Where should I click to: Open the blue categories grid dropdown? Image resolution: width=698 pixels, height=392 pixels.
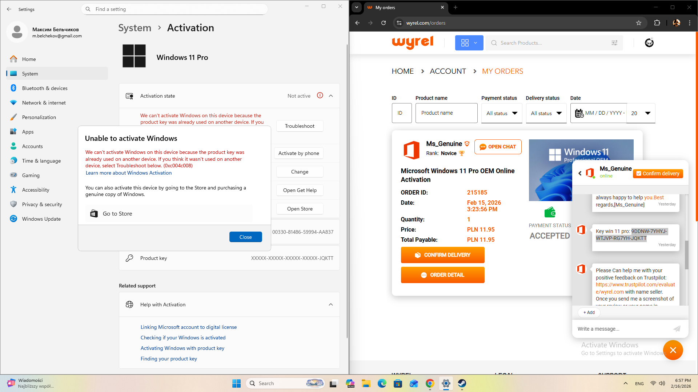pyautogui.click(x=469, y=43)
